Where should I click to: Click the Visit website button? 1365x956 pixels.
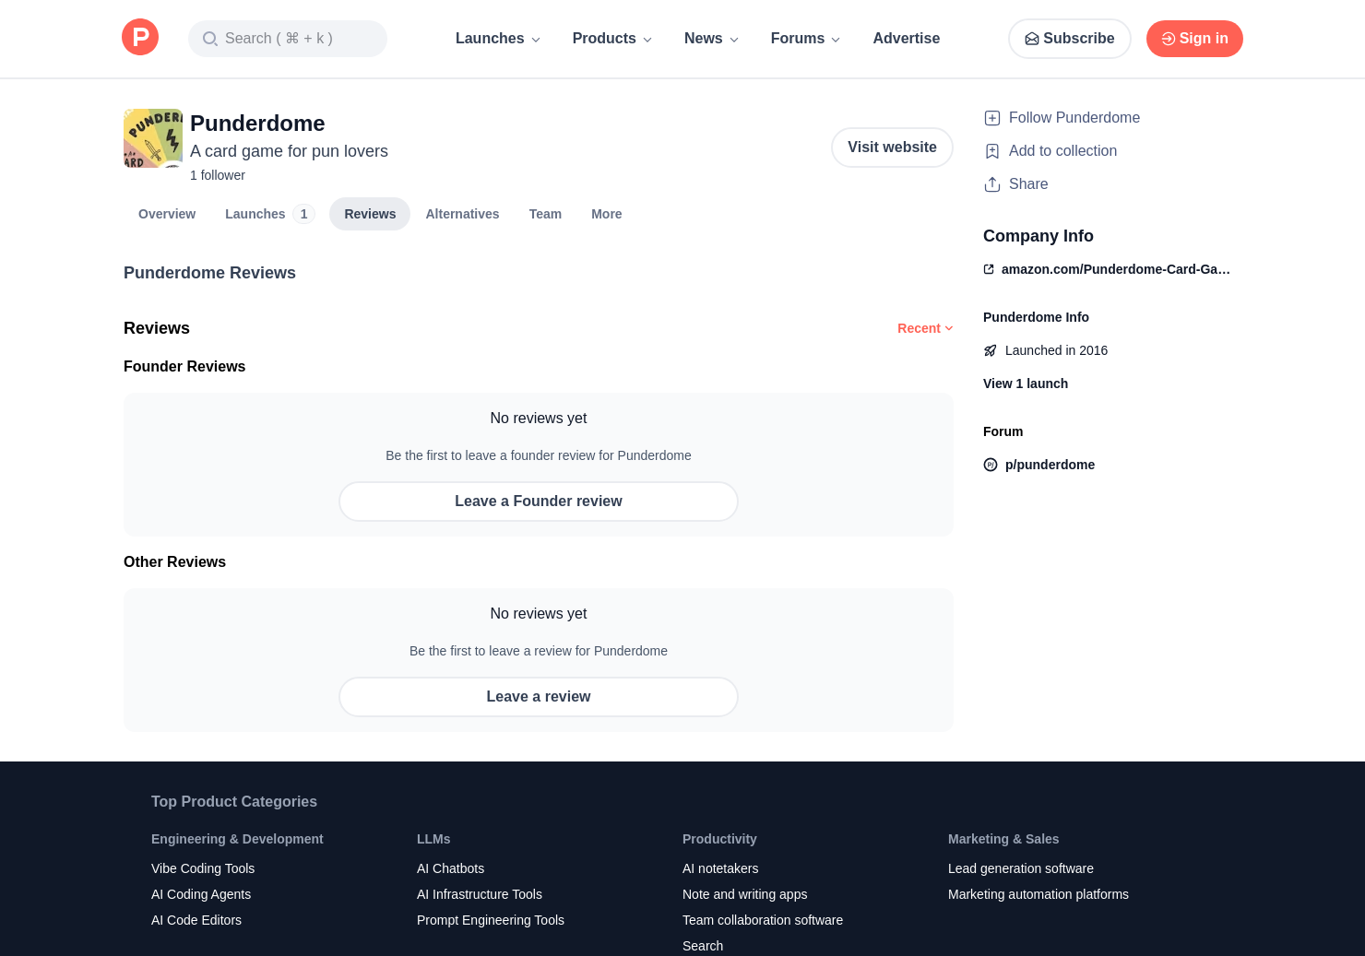point(892,148)
